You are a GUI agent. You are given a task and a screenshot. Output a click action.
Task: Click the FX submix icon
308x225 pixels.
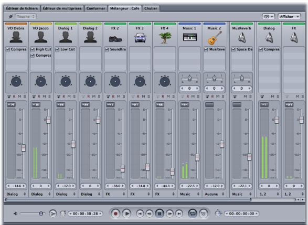(x=294, y=37)
